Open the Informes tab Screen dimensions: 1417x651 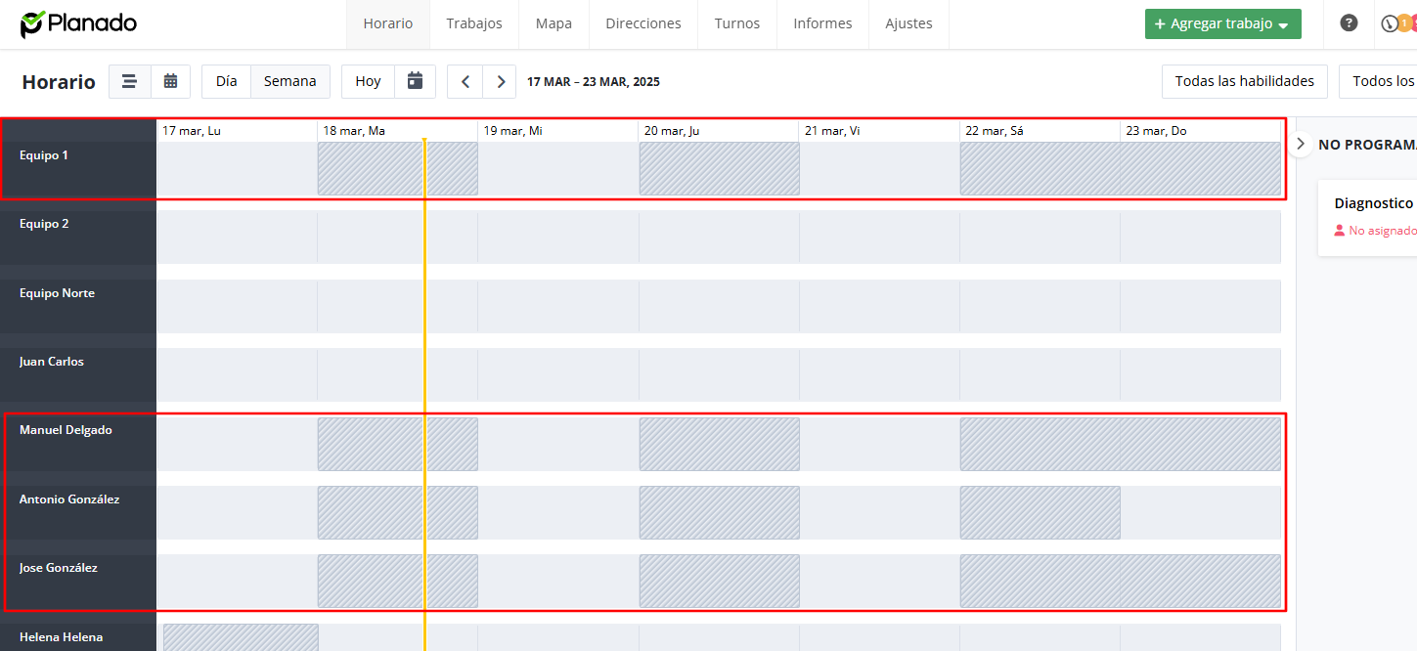(x=822, y=23)
